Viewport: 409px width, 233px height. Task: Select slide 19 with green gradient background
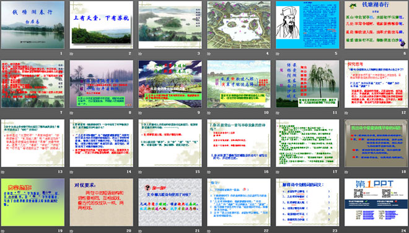(x=33, y=202)
